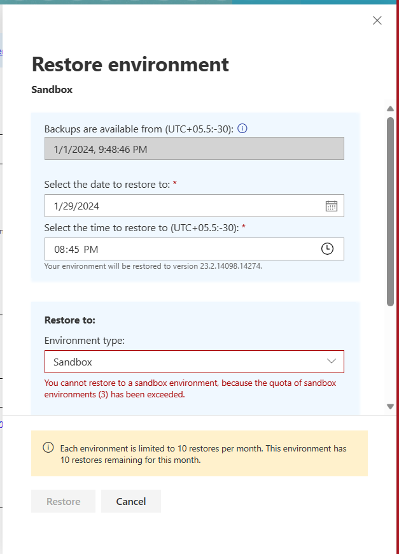This screenshot has height=554, width=399.
Task: Select minutes 45 in time field
Action: (x=73, y=250)
